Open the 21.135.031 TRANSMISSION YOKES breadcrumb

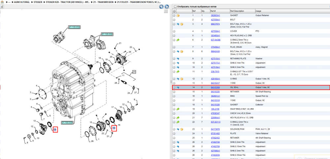coord(140,2)
